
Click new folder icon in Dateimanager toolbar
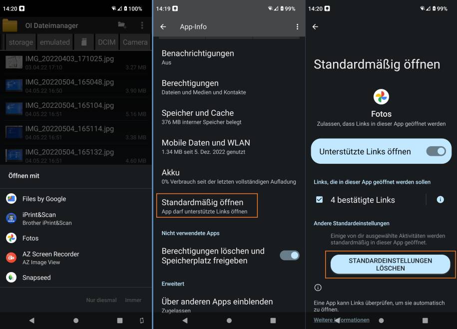pyautogui.click(x=122, y=25)
